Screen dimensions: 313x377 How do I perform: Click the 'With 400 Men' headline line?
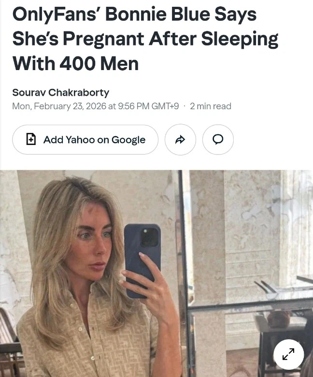pos(75,63)
